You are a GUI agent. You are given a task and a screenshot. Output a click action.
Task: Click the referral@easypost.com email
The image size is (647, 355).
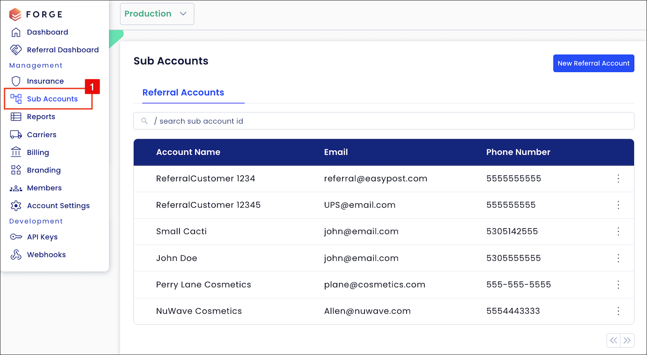point(376,178)
